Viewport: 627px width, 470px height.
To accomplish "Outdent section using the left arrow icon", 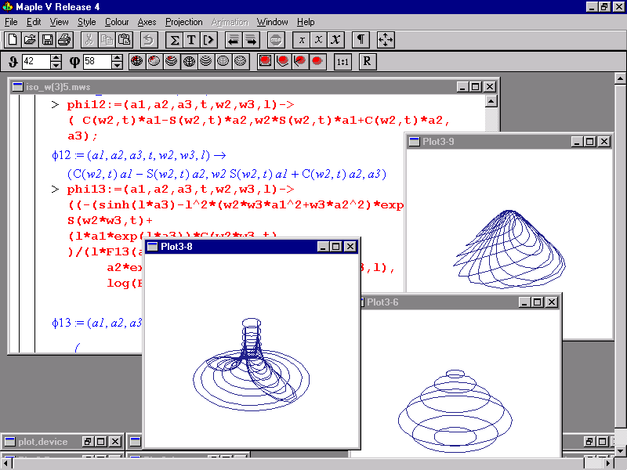I will [x=234, y=40].
